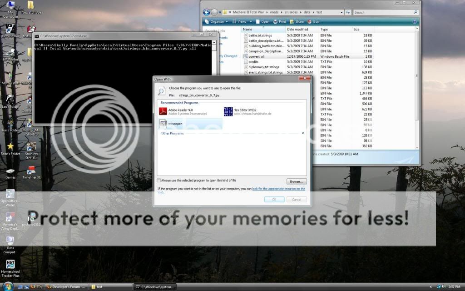Click the Share toolbar item
The height and width of the screenshot is (291, 465).
(297, 21)
